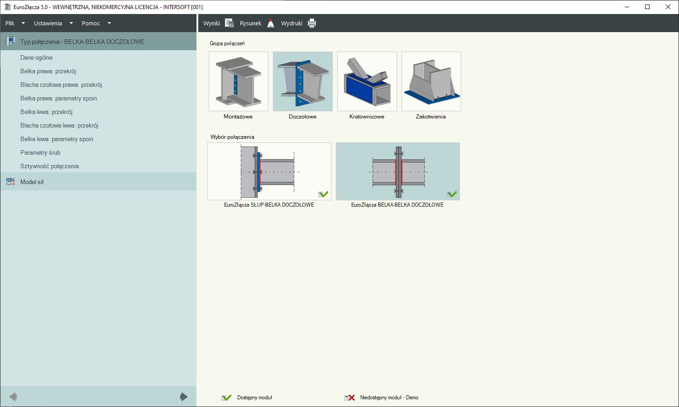Click the flag icon beside Typ połączenia
679x407 pixels.
[10, 42]
